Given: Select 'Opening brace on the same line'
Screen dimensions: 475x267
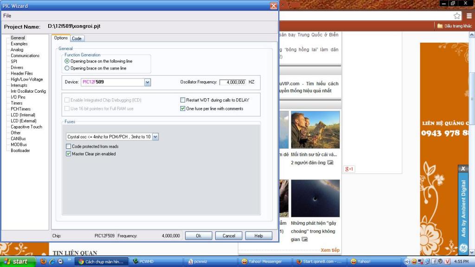Looking at the screenshot, I should (96, 69).
